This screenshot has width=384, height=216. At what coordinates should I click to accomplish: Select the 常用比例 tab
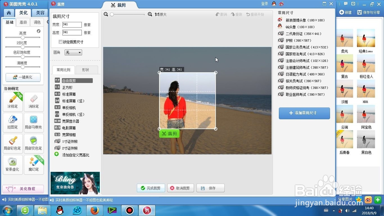(x=63, y=70)
